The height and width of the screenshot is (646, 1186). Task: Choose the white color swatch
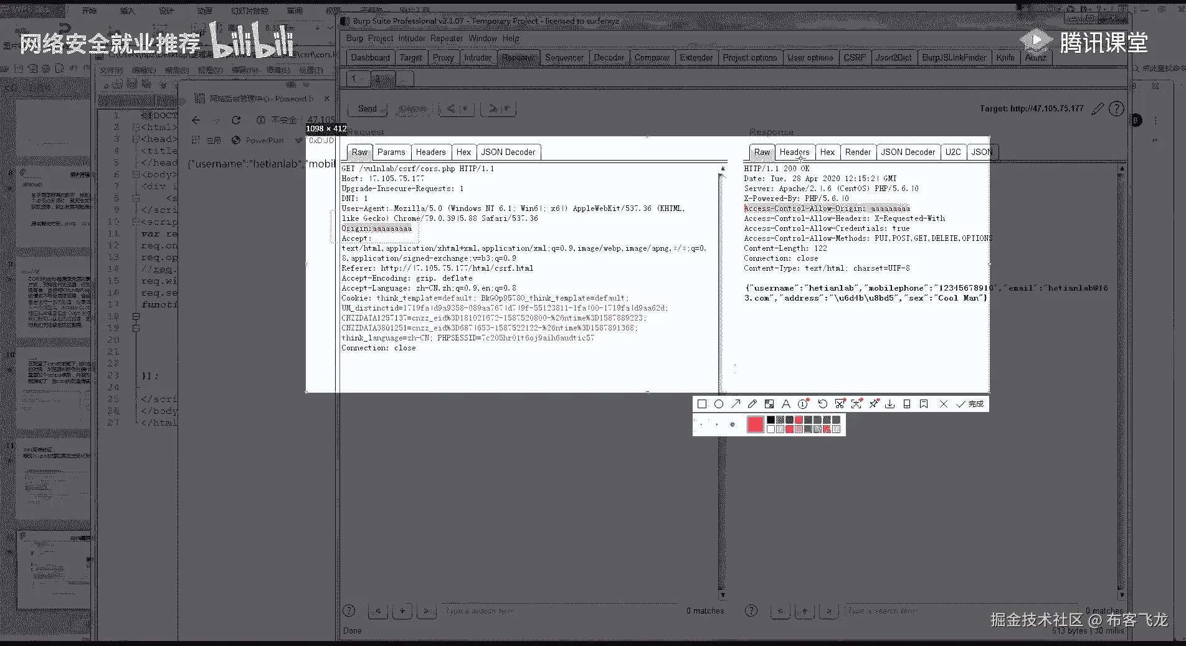[x=771, y=429]
